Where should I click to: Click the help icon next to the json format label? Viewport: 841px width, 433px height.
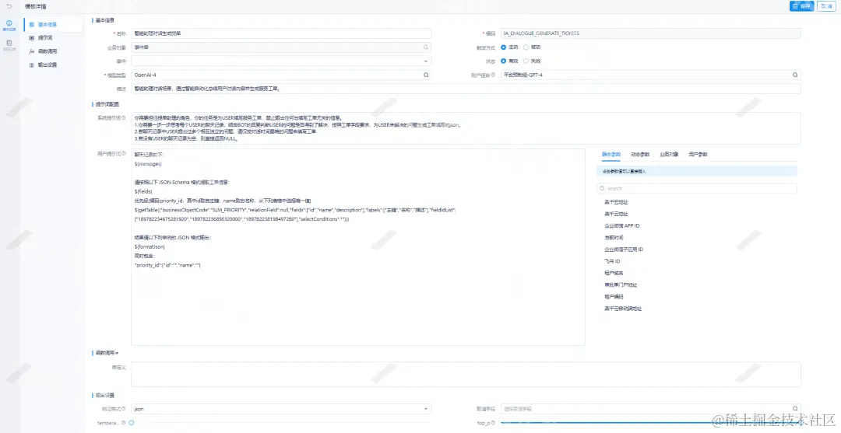click(x=124, y=409)
